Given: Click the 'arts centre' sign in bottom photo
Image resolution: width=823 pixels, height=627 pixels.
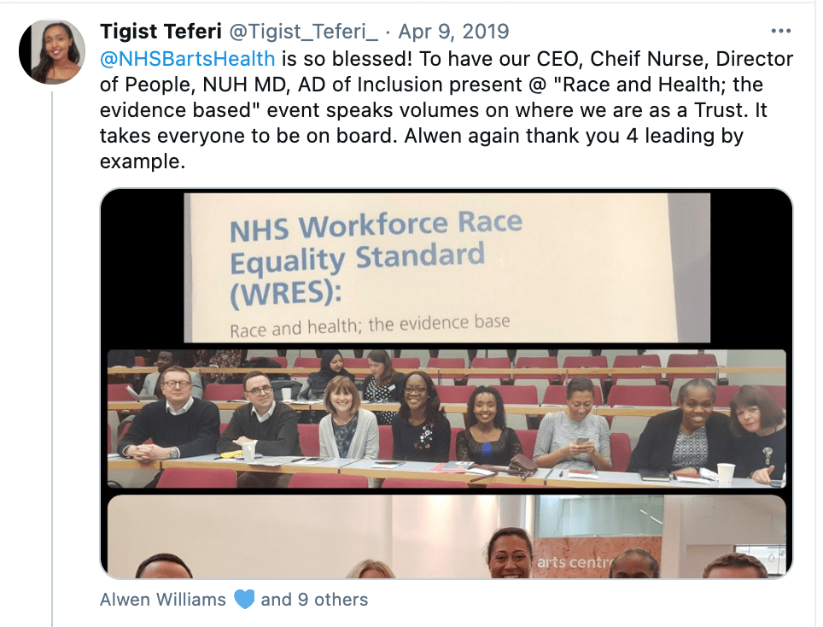Looking at the screenshot, I should click(575, 562).
